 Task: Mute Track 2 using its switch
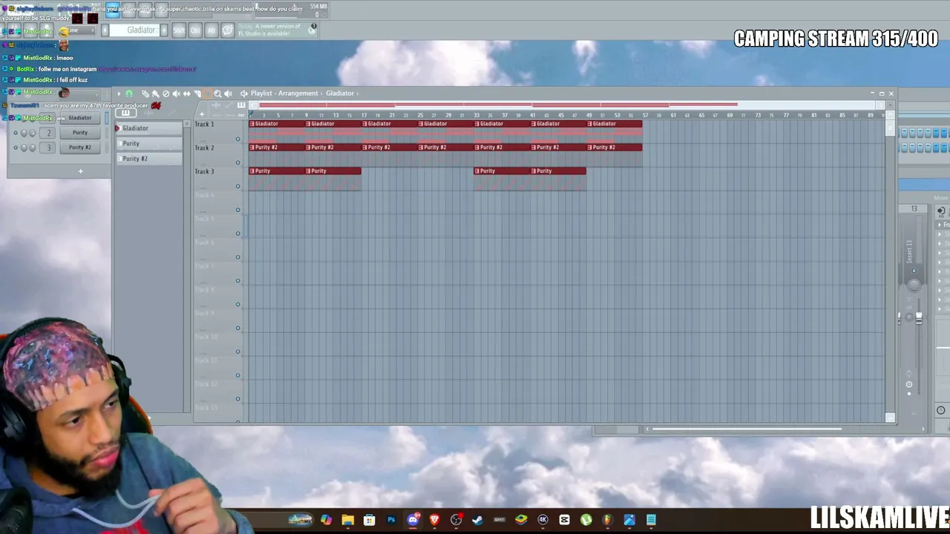(x=238, y=163)
